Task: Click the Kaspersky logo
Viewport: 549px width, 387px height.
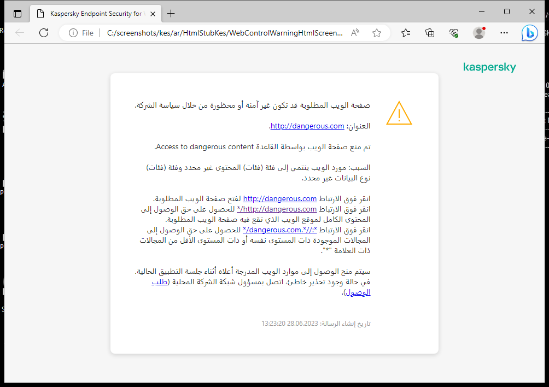Action: [489, 67]
